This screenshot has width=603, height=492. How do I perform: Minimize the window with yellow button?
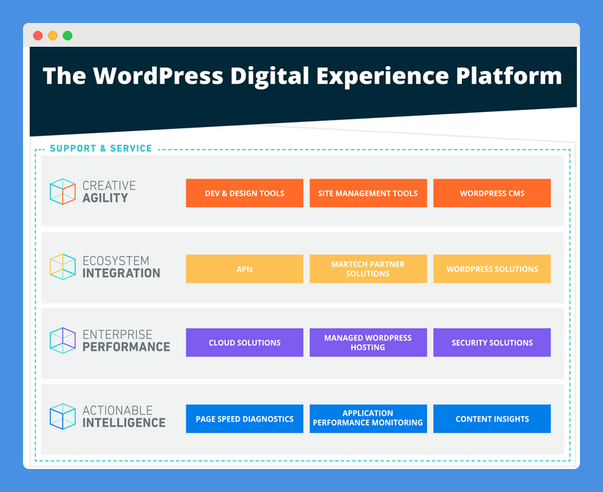(53, 36)
